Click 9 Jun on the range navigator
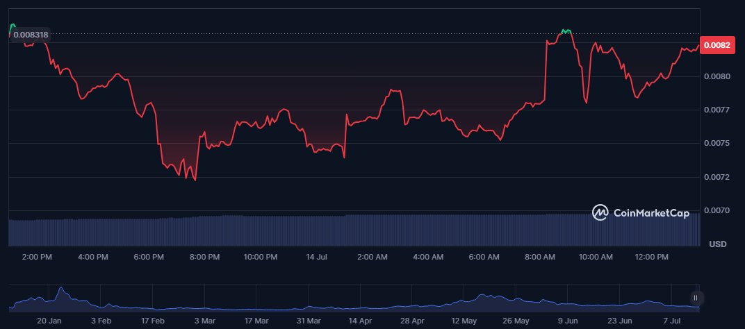745x329 pixels. pos(568,321)
